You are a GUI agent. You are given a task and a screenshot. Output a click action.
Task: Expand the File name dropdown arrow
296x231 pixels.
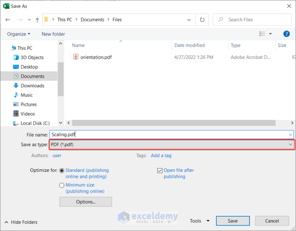point(291,135)
